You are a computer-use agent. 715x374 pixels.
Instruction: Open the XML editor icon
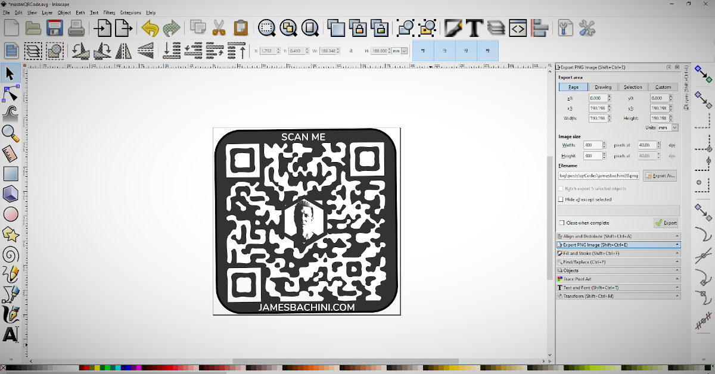tap(518, 27)
